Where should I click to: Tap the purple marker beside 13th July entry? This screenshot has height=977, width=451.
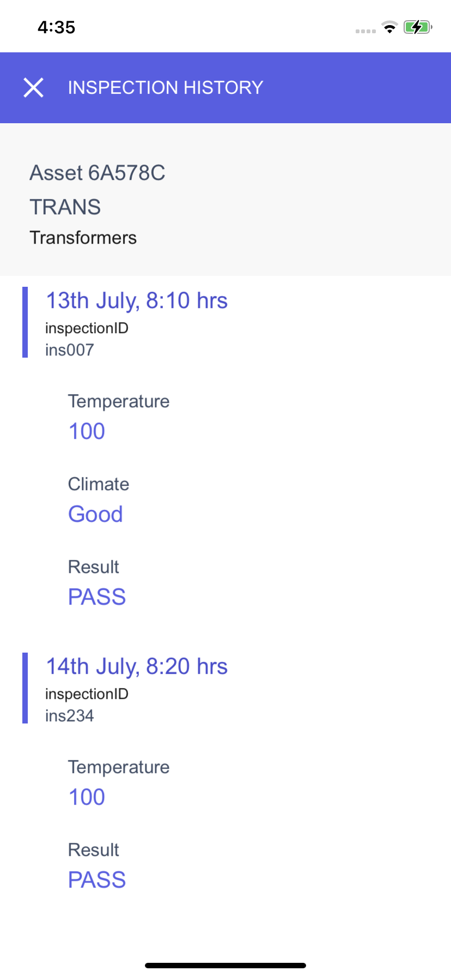coord(25,322)
